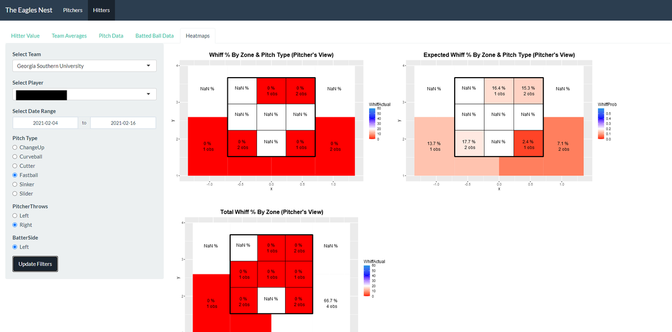Click the Total Whiff % By Zone title

pyautogui.click(x=272, y=212)
